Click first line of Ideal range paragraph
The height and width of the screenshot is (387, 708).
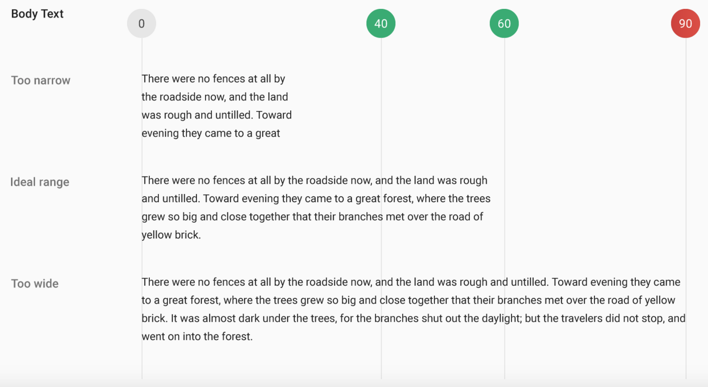(314, 180)
